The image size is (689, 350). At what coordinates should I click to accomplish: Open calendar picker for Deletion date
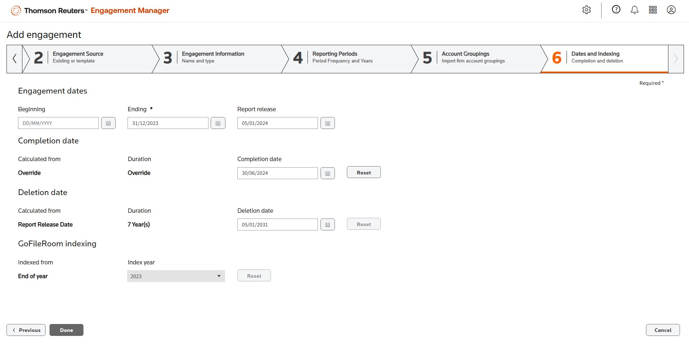(327, 225)
